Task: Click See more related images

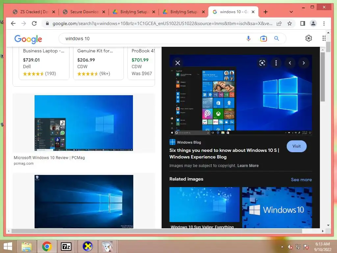Action: [x=301, y=180]
